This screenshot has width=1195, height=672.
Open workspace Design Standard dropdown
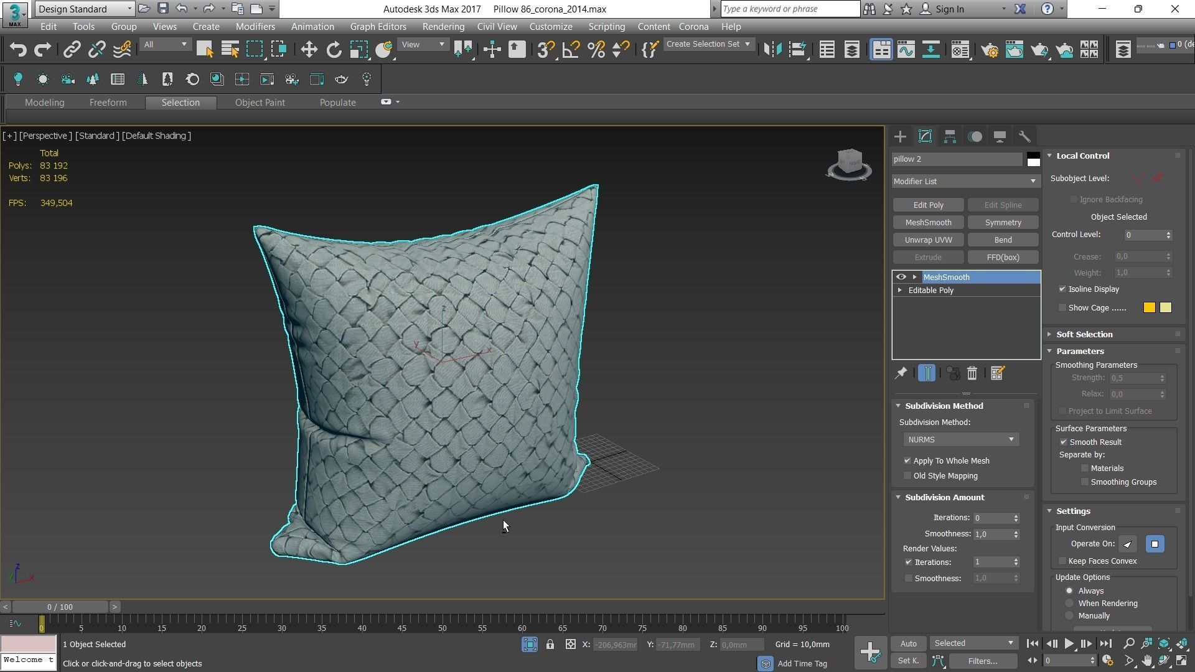point(85,9)
